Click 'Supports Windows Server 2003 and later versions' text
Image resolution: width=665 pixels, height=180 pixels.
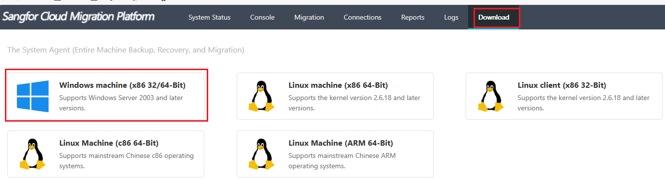click(121, 103)
